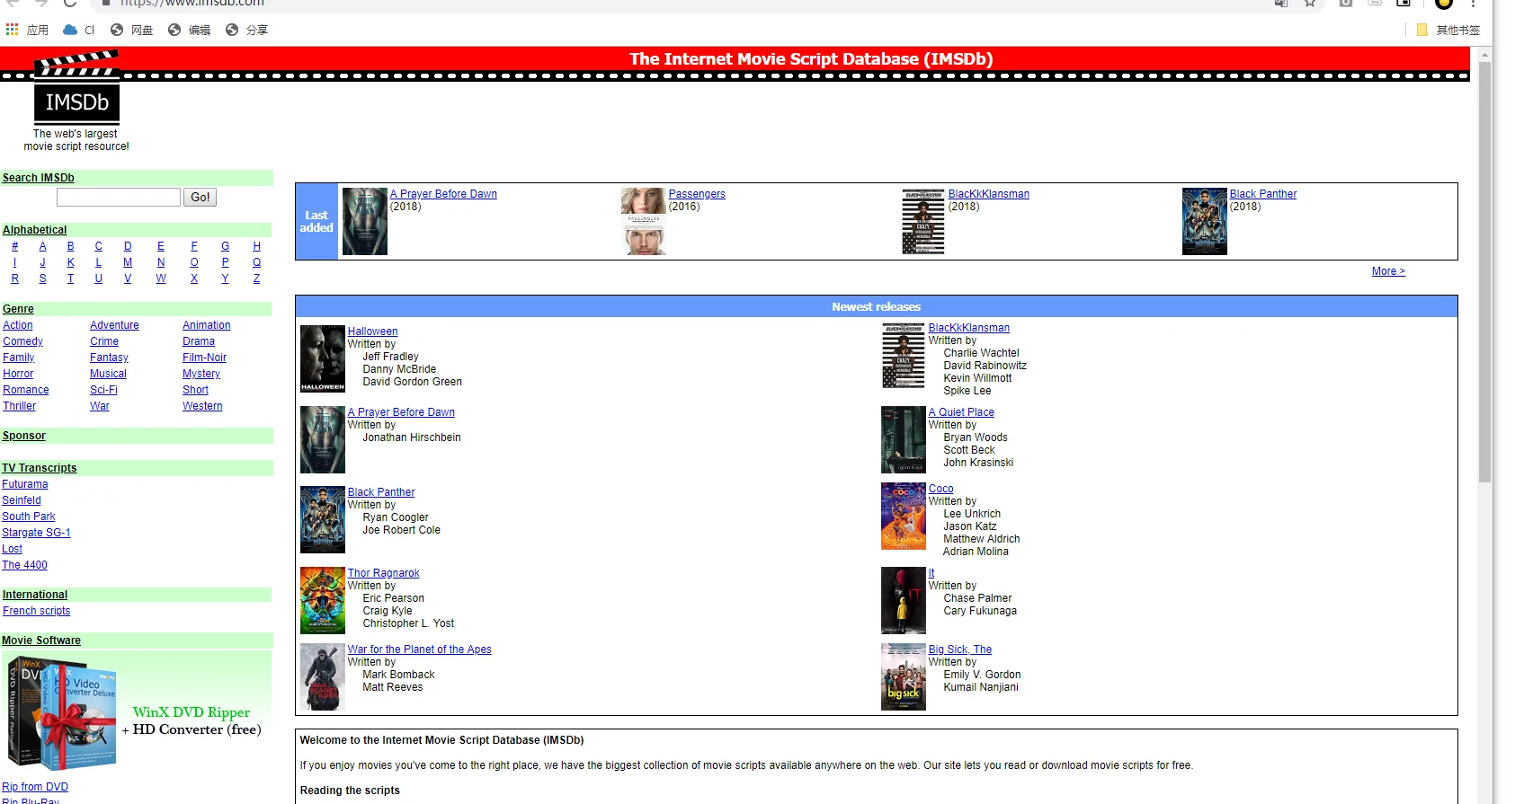Open Seinfeld TV transcripts
Image resolution: width=1515 pixels, height=804 pixels.
22,500
